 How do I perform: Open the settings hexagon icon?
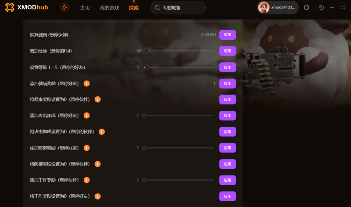(321, 8)
